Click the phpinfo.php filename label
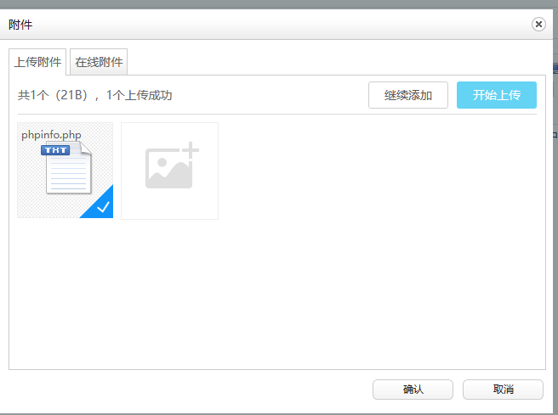558x415 pixels. coord(50,134)
